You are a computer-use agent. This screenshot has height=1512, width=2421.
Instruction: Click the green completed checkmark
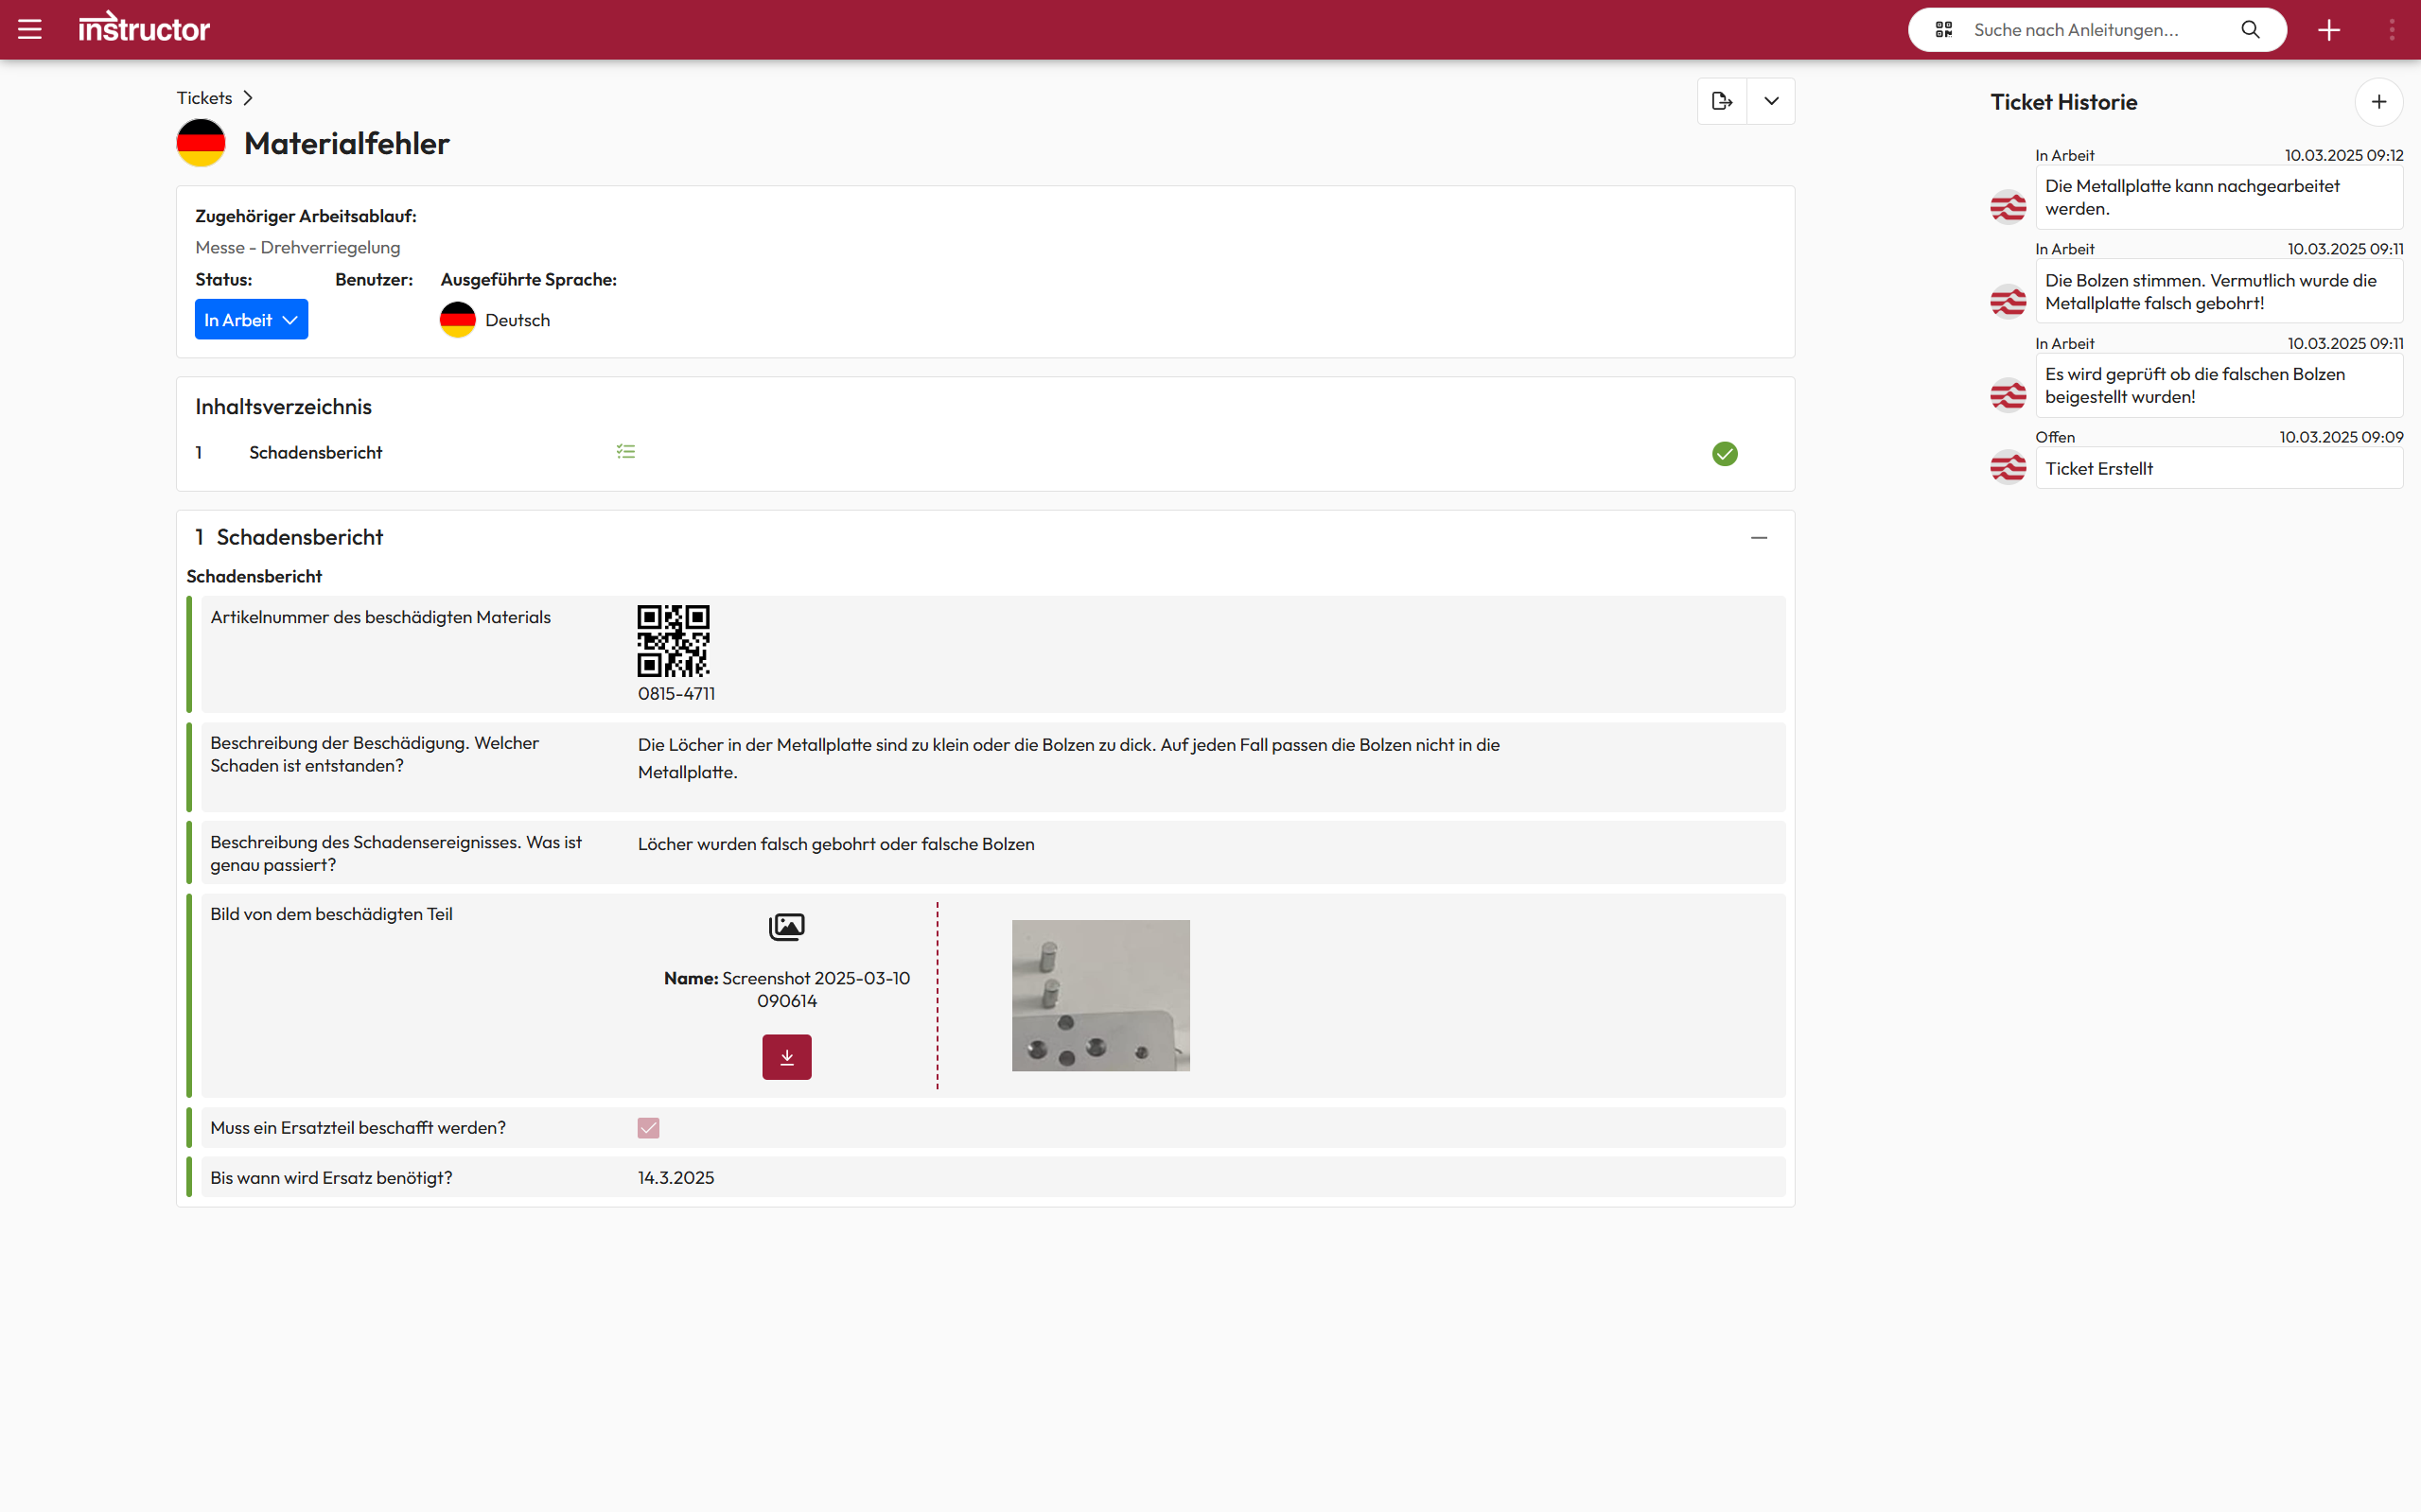pyautogui.click(x=1725, y=454)
